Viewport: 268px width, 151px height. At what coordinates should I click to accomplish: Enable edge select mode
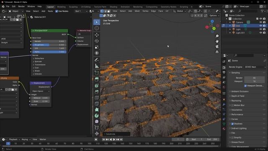point(105,11)
